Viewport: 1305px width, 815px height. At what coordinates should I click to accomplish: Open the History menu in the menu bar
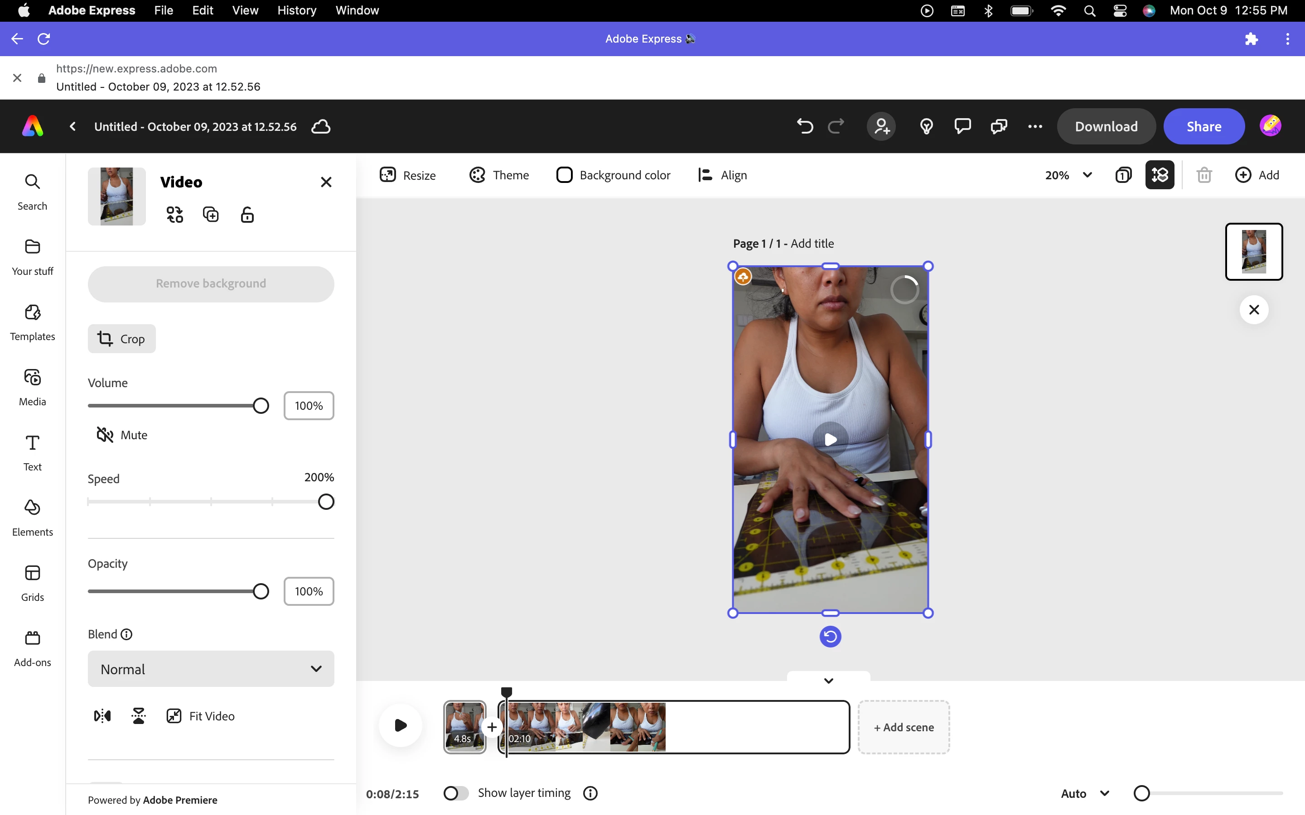(297, 10)
